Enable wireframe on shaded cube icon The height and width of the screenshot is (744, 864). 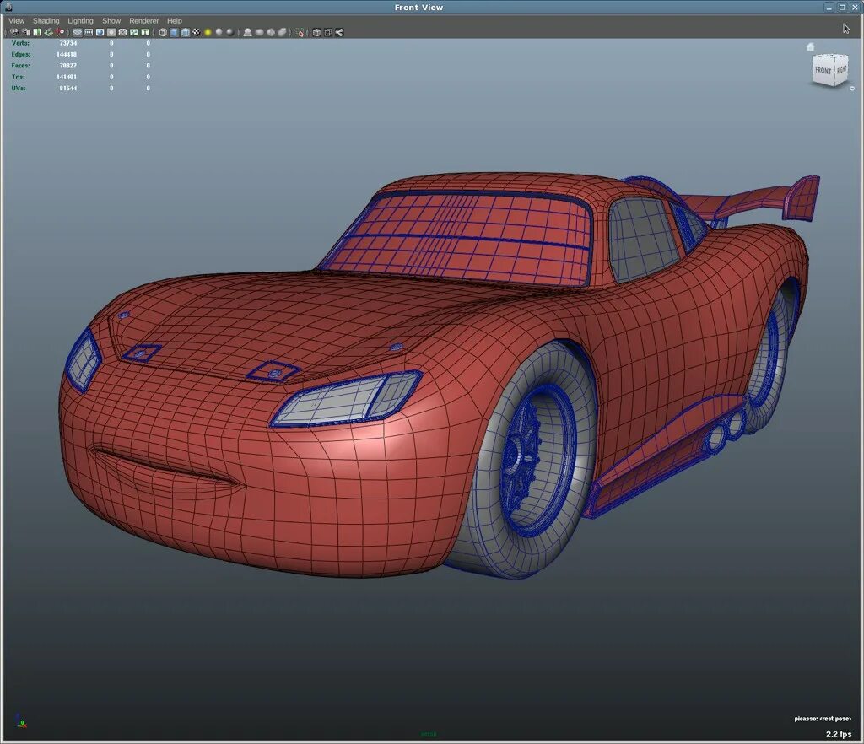click(x=186, y=33)
